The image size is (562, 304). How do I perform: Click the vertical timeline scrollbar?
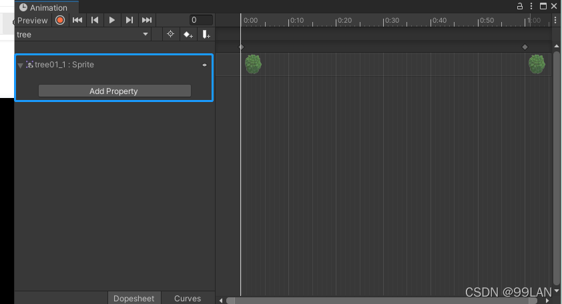556,168
